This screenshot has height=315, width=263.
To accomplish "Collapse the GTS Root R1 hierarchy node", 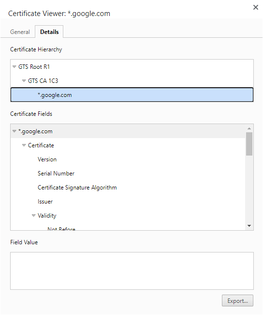I will tap(14, 67).
